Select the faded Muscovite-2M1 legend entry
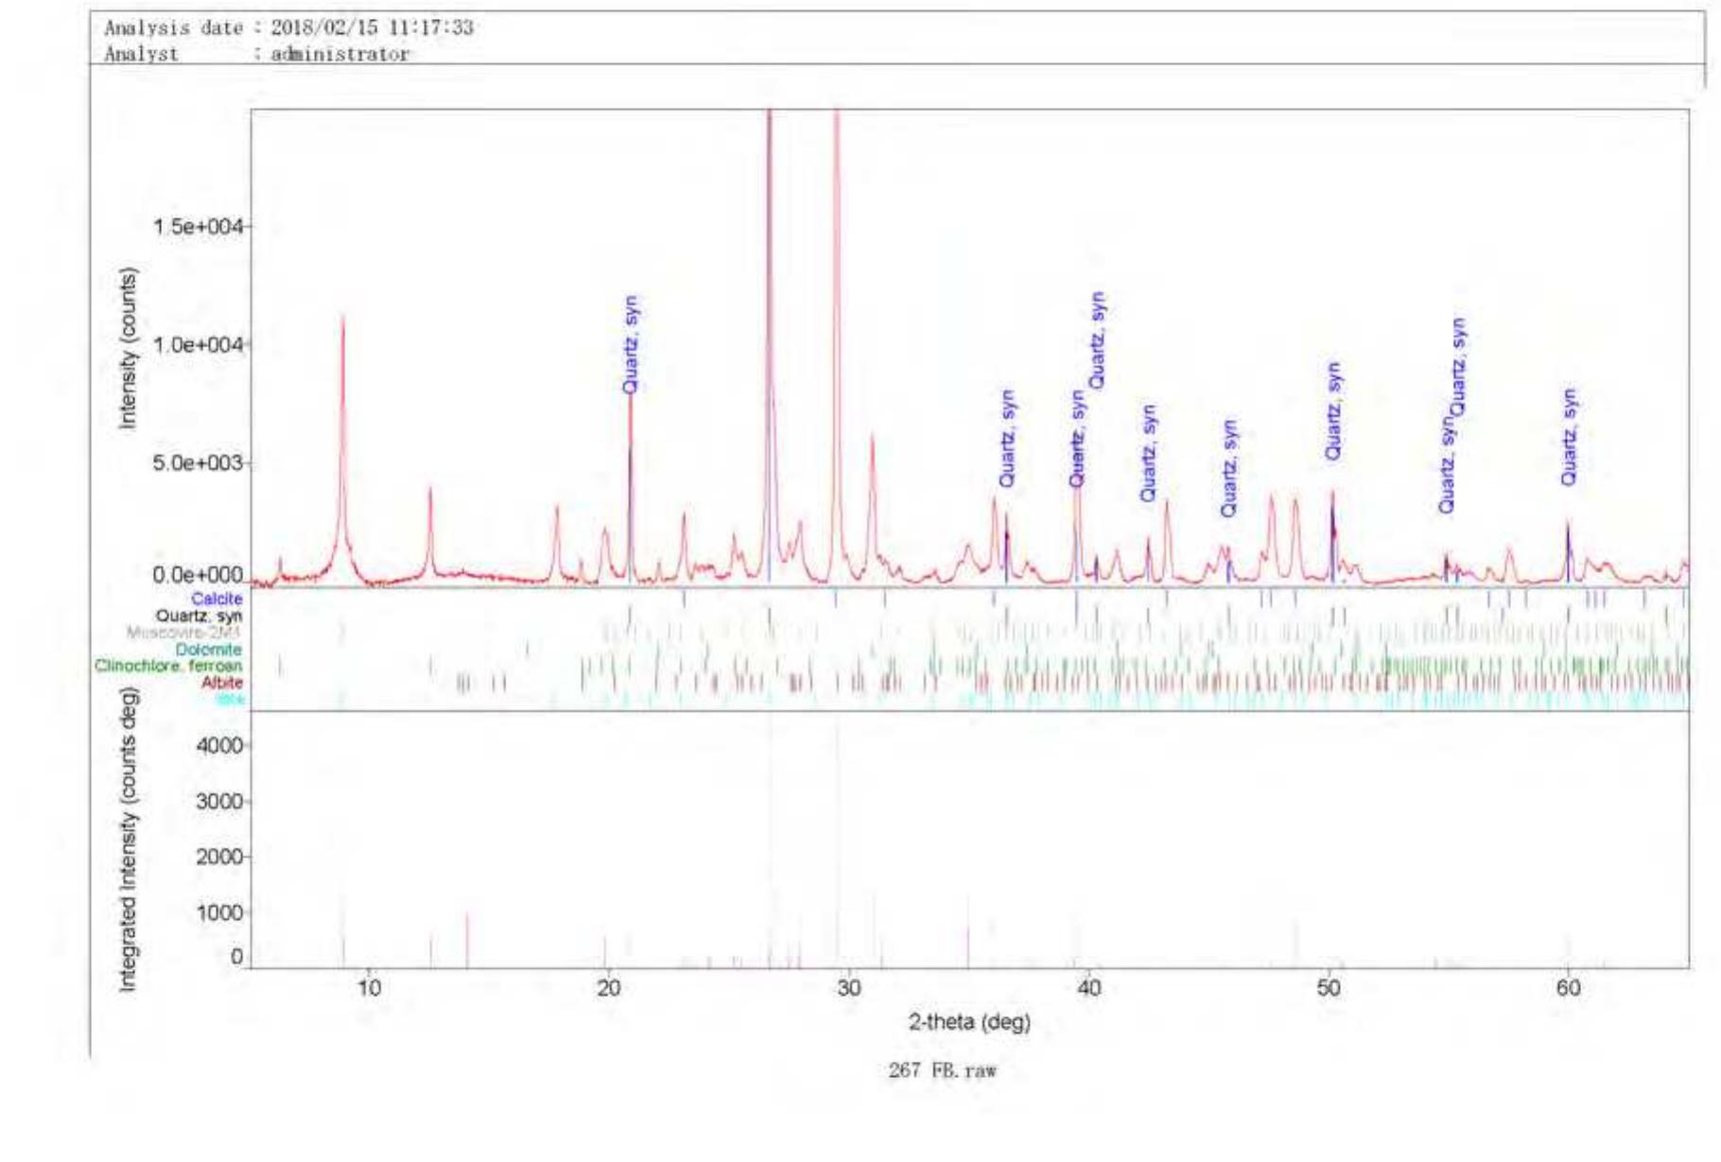This screenshot has width=1721, height=1162. (184, 633)
